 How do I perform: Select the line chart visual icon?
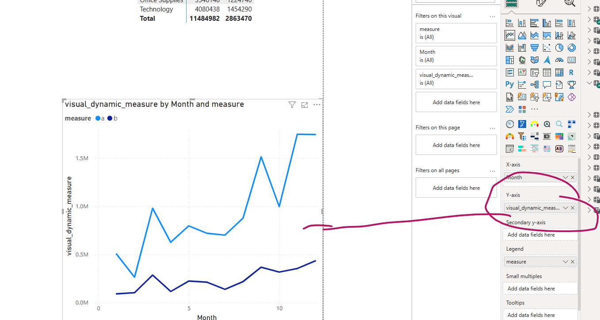point(510,35)
